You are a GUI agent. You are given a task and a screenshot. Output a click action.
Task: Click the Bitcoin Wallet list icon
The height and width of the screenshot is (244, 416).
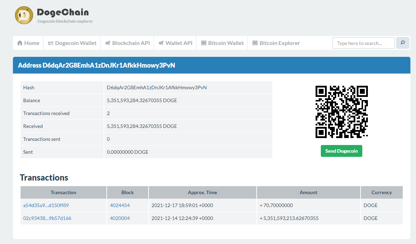(204, 43)
